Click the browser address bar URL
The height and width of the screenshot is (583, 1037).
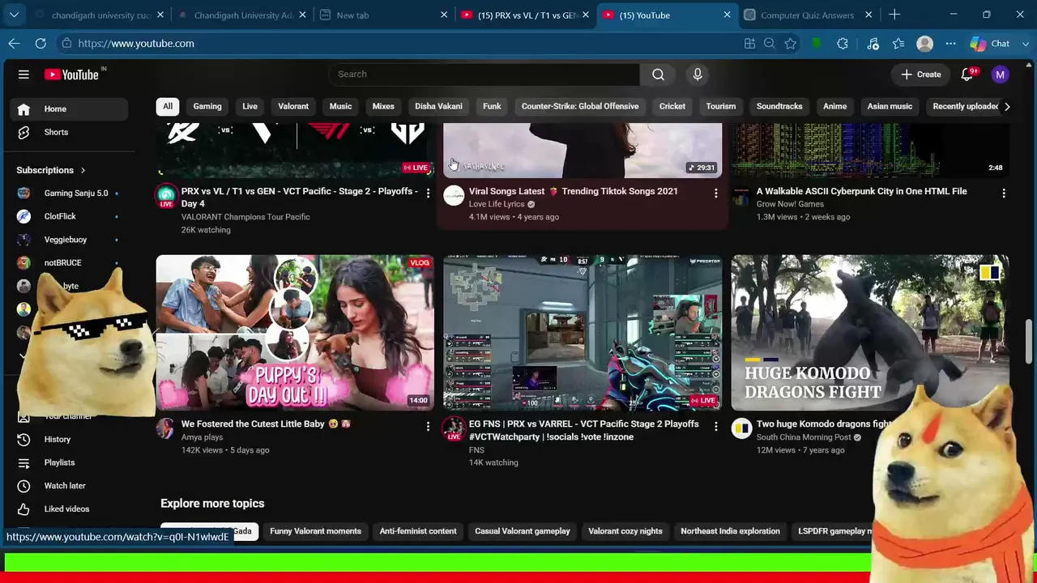tap(136, 44)
